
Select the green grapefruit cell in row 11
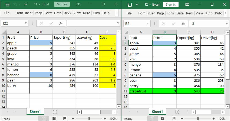pos(140,91)
